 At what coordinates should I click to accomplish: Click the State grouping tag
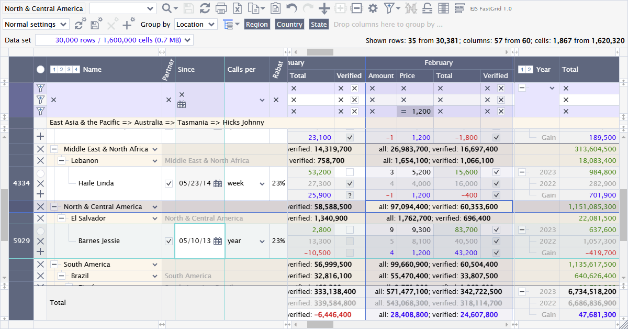pos(318,24)
